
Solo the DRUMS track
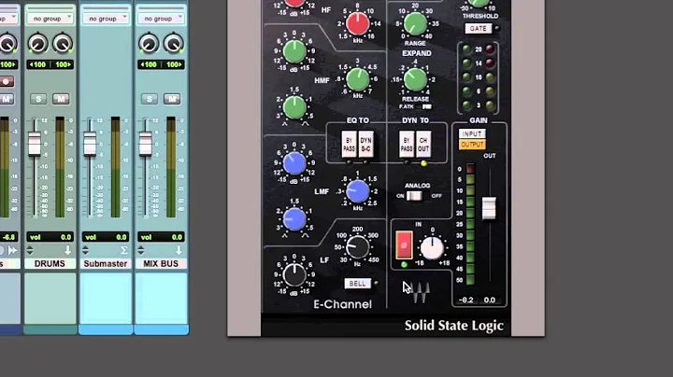(x=38, y=99)
